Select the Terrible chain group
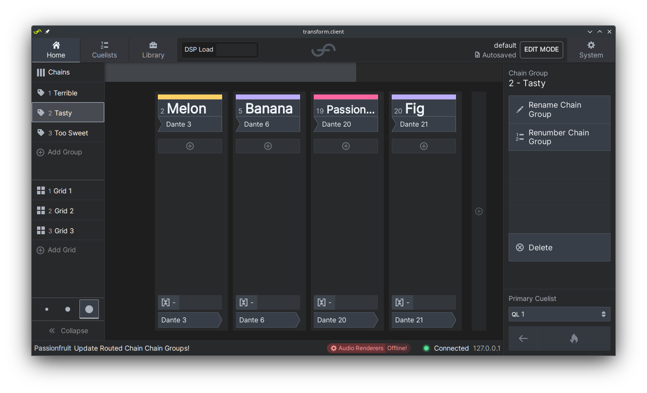The width and height of the screenshot is (647, 393). 68,93
